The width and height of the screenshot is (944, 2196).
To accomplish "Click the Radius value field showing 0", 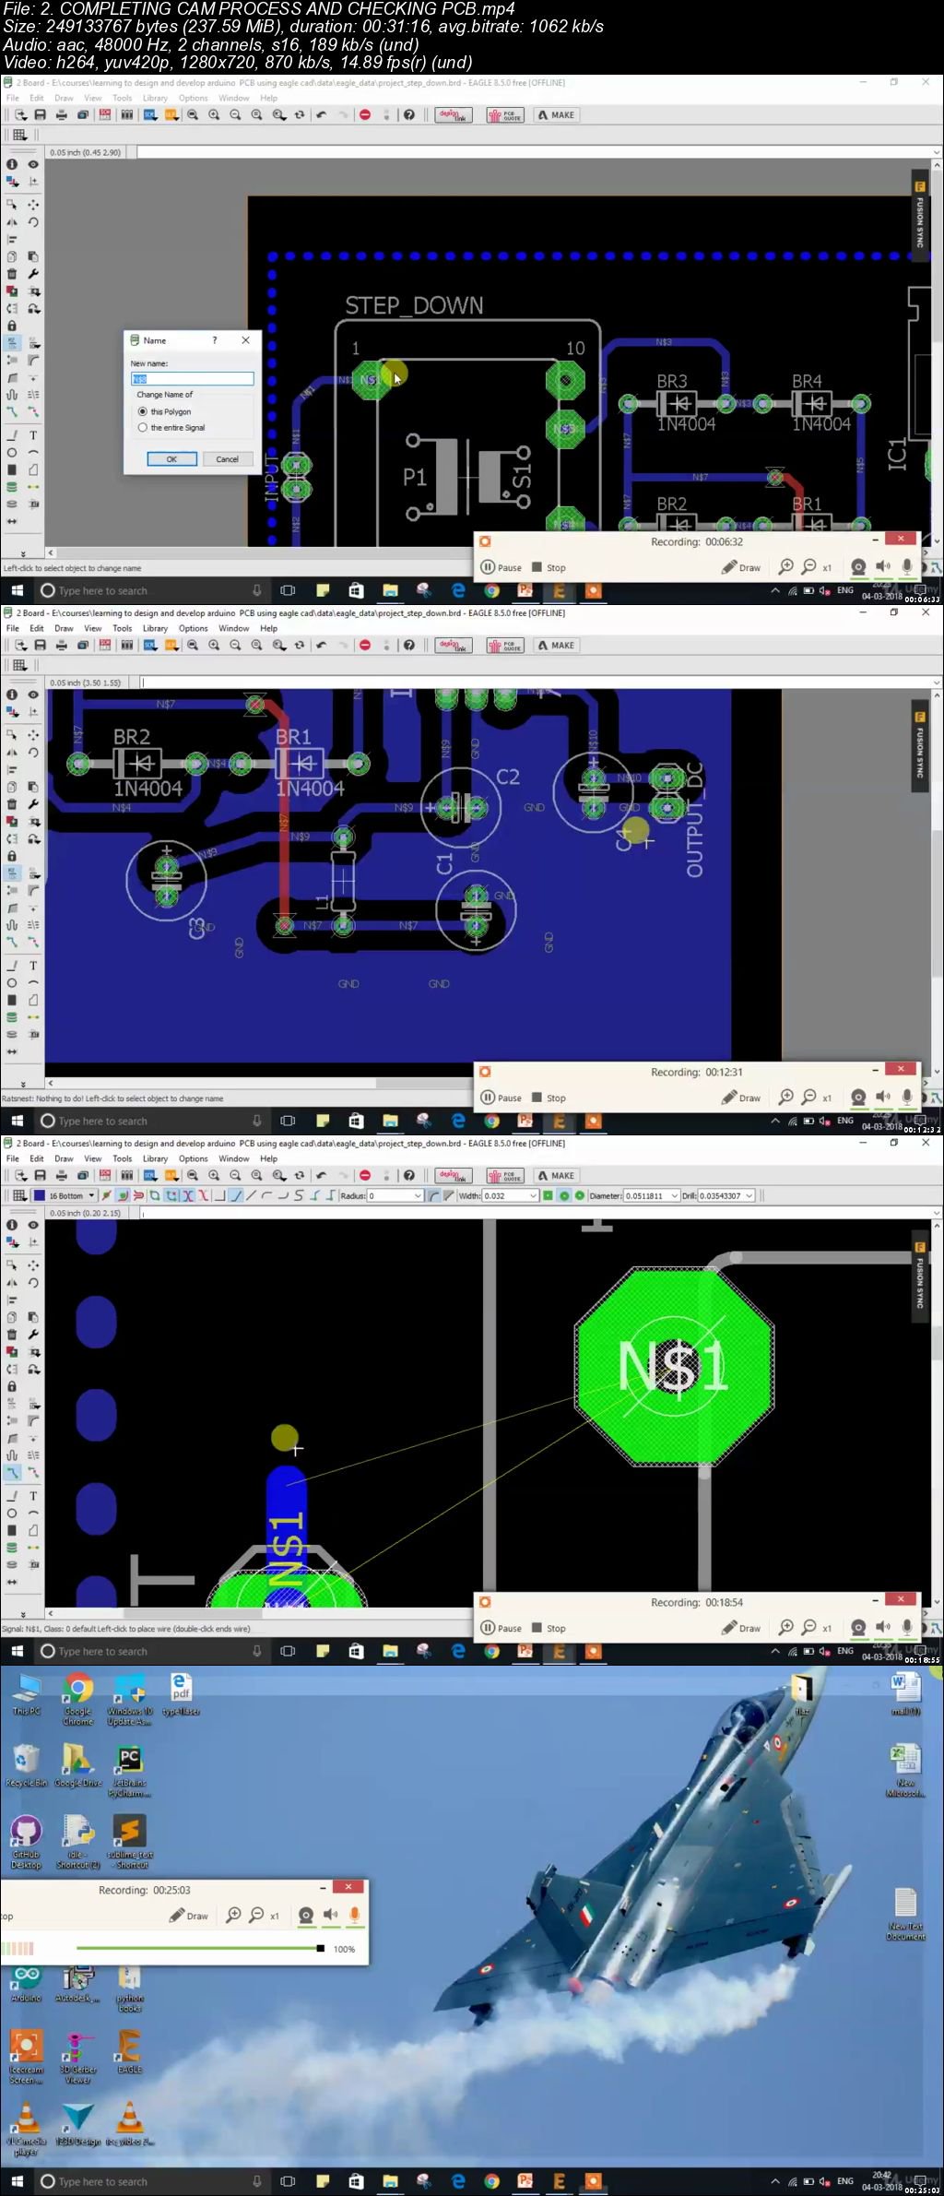I will pyautogui.click(x=389, y=1195).
